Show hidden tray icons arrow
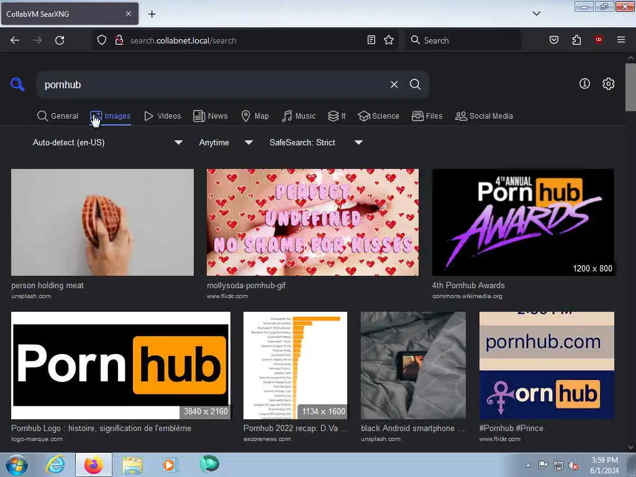 [x=528, y=466]
